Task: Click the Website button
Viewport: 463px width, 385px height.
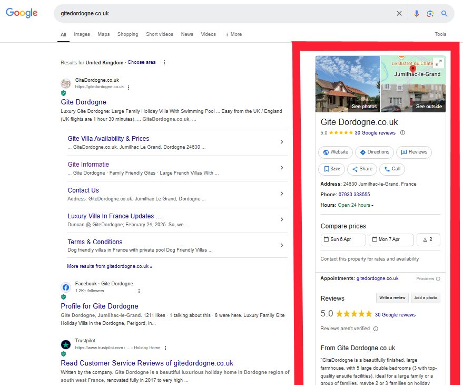Action: [336, 152]
